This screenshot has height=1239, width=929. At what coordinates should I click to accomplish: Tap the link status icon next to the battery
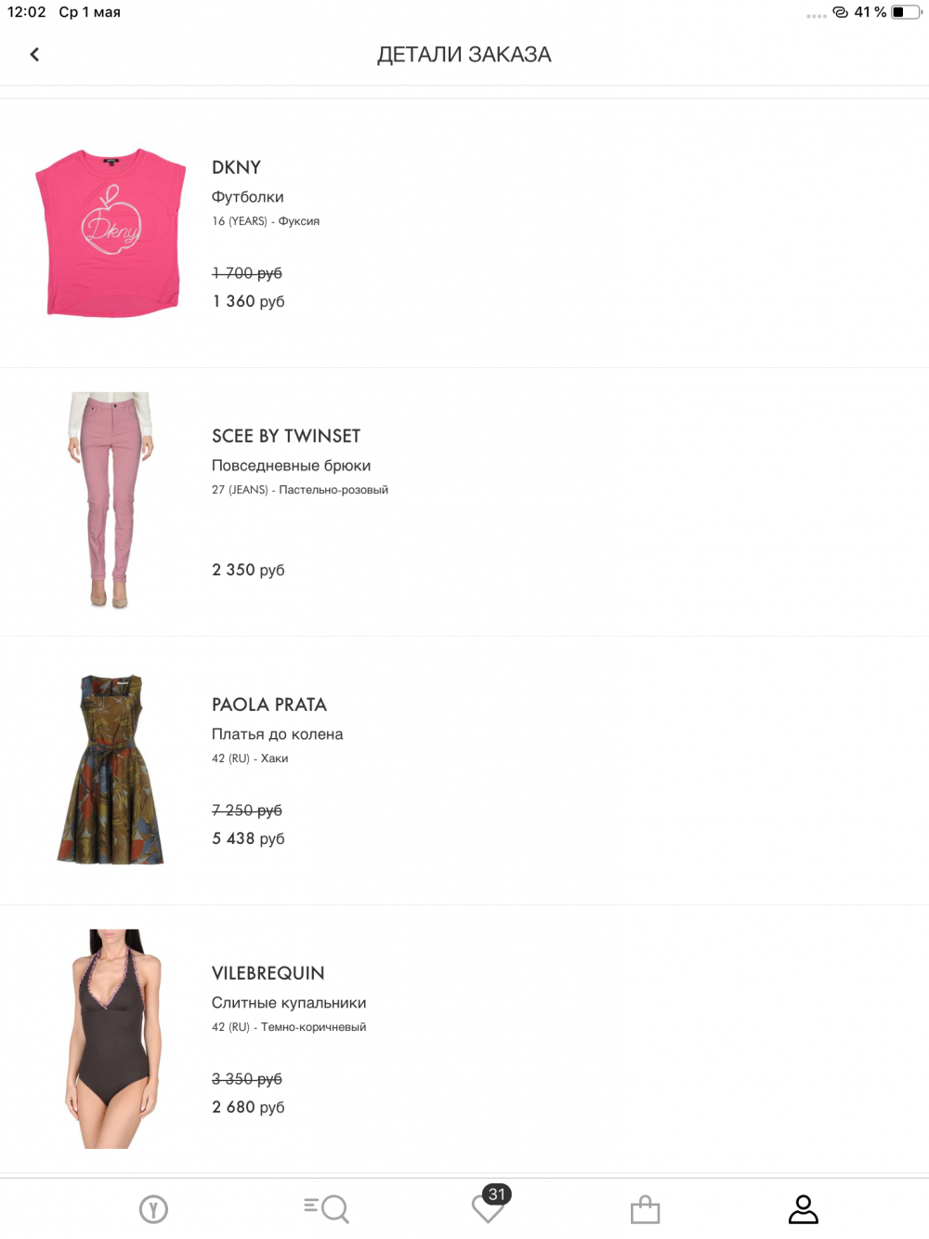point(840,12)
